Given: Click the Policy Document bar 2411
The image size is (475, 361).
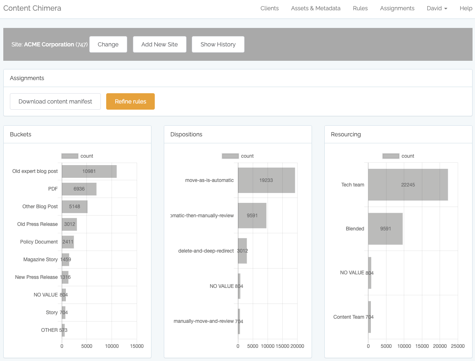Looking at the screenshot, I should (x=68, y=242).
